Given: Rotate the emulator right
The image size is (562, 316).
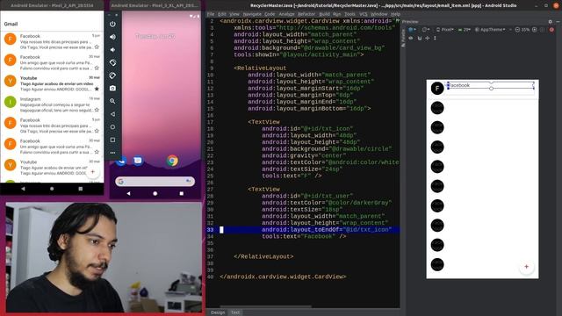Looking at the screenshot, I should [112, 75].
